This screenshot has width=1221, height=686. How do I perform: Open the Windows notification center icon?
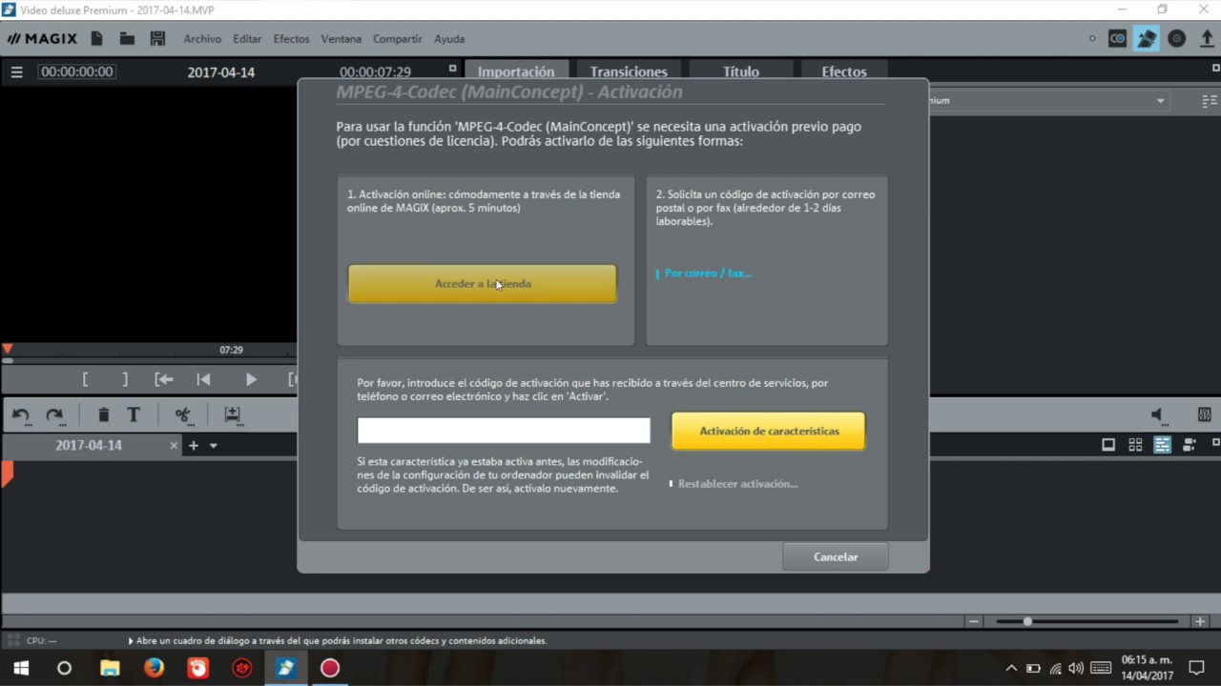(x=1197, y=668)
